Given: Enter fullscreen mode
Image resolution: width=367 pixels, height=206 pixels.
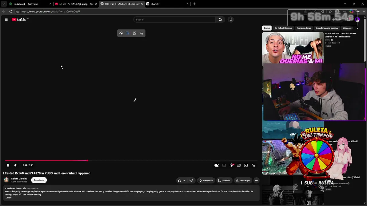Looking at the screenshot, I should click(x=253, y=165).
